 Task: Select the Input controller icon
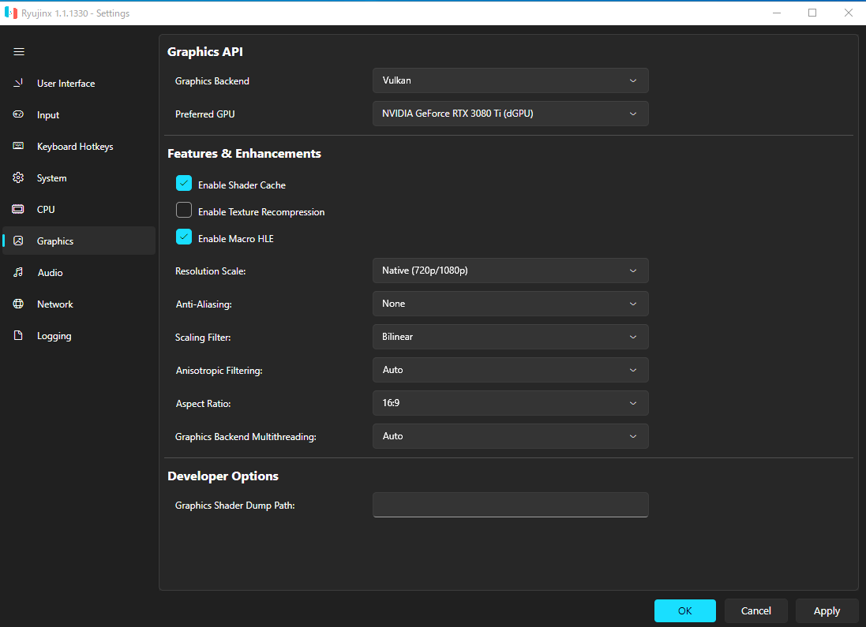click(x=19, y=115)
